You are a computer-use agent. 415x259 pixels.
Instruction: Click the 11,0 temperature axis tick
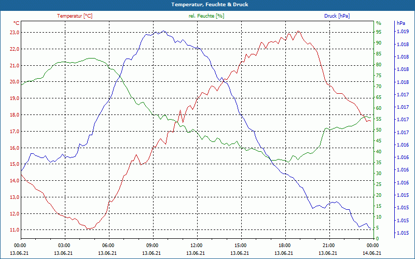[15, 230]
